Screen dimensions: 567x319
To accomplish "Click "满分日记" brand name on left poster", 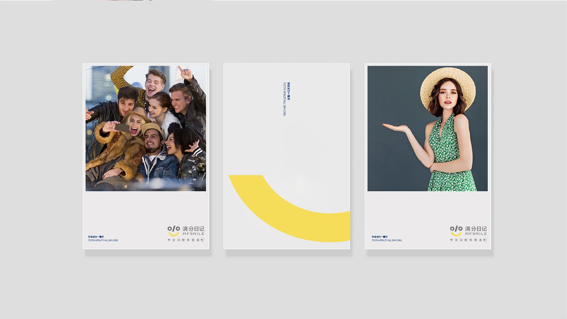I will [x=193, y=229].
